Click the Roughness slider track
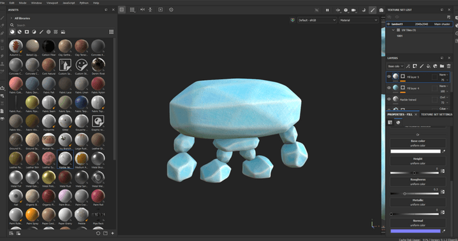 tap(415, 193)
